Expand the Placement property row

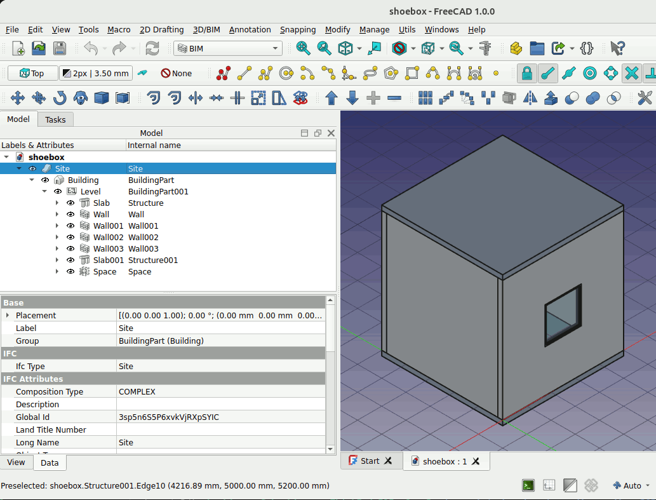pyautogui.click(x=8, y=316)
